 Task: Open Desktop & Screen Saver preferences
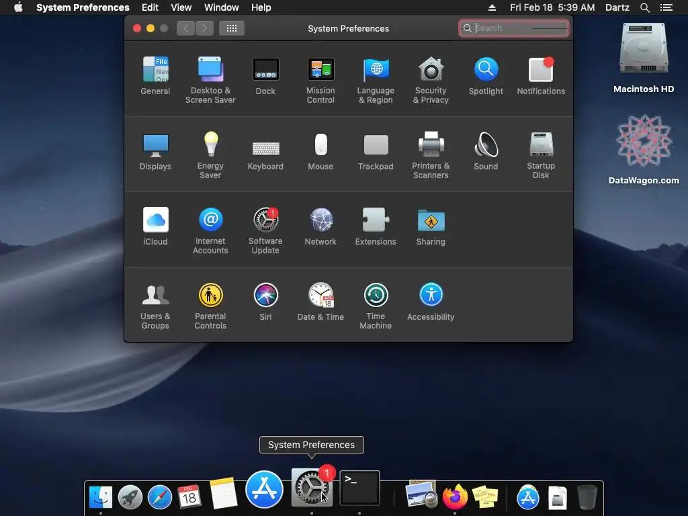210,80
